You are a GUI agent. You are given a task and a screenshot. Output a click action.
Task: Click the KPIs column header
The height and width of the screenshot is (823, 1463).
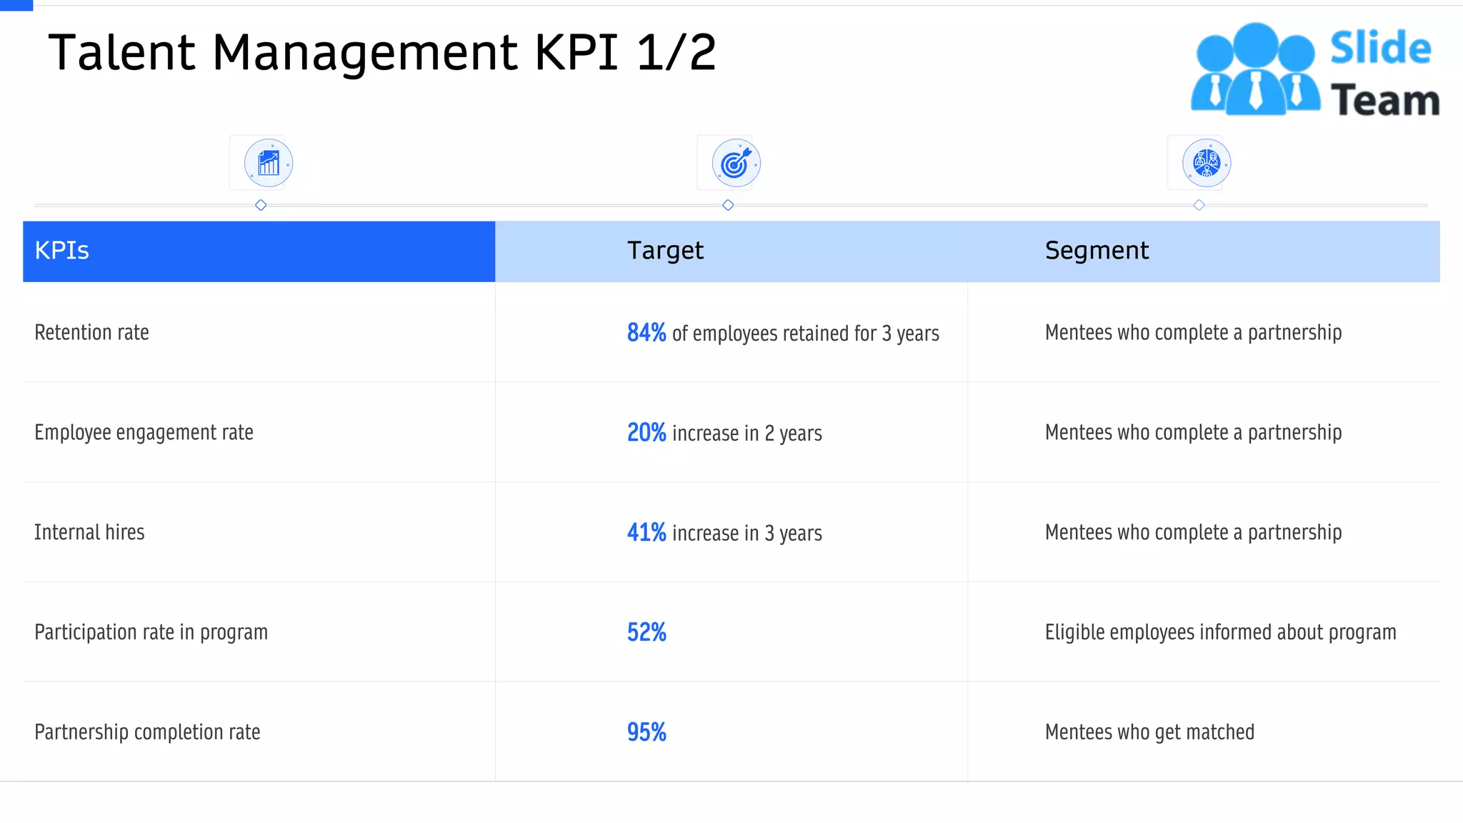pos(259,251)
